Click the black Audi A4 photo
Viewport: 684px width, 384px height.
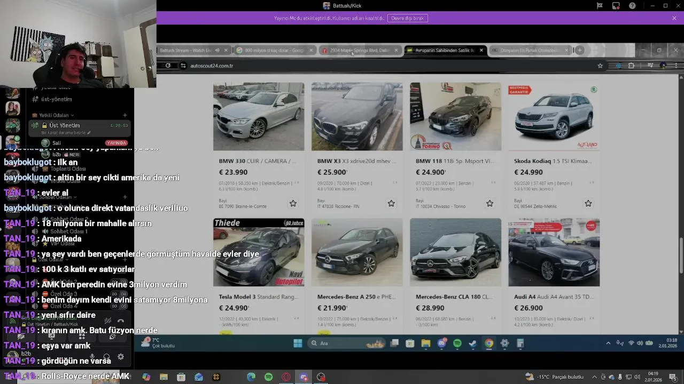(554, 252)
